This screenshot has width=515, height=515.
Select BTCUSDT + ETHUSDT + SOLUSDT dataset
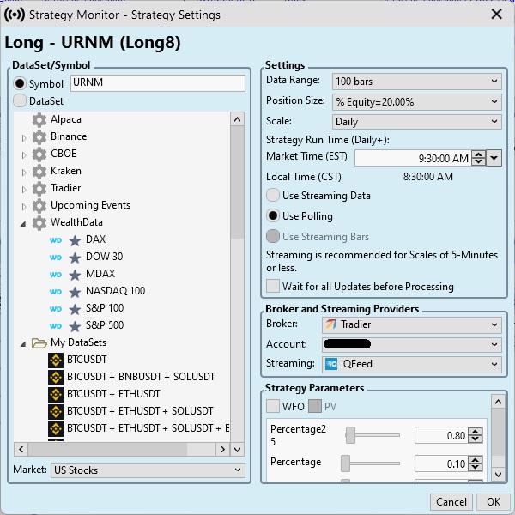(x=140, y=411)
